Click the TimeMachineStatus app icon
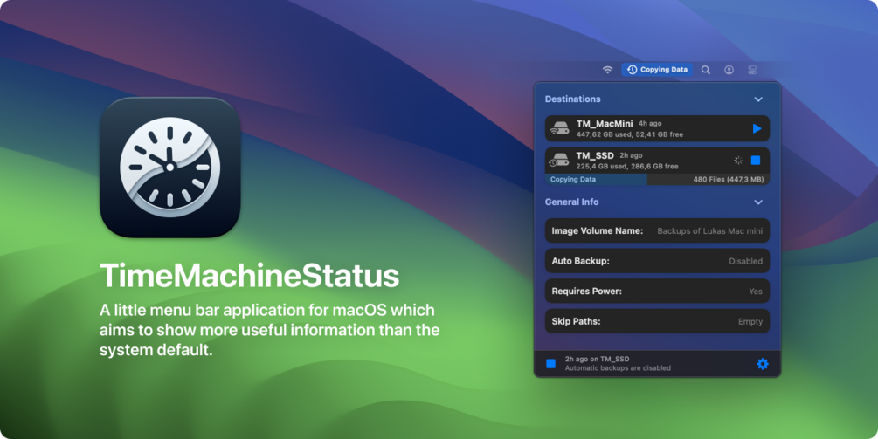 [170, 168]
